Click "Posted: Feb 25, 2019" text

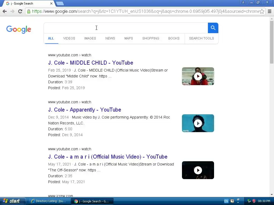(66, 88)
